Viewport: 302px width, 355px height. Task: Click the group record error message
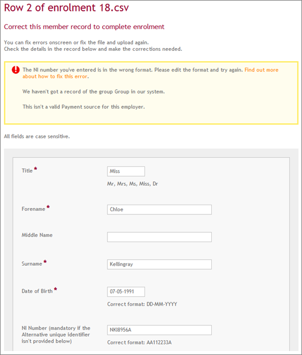coord(94,91)
